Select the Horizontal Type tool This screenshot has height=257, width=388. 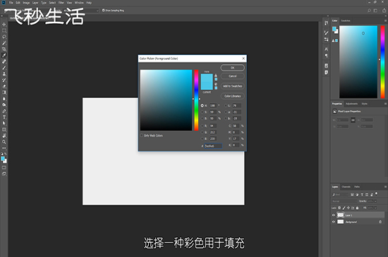pyautogui.click(x=4, y=118)
